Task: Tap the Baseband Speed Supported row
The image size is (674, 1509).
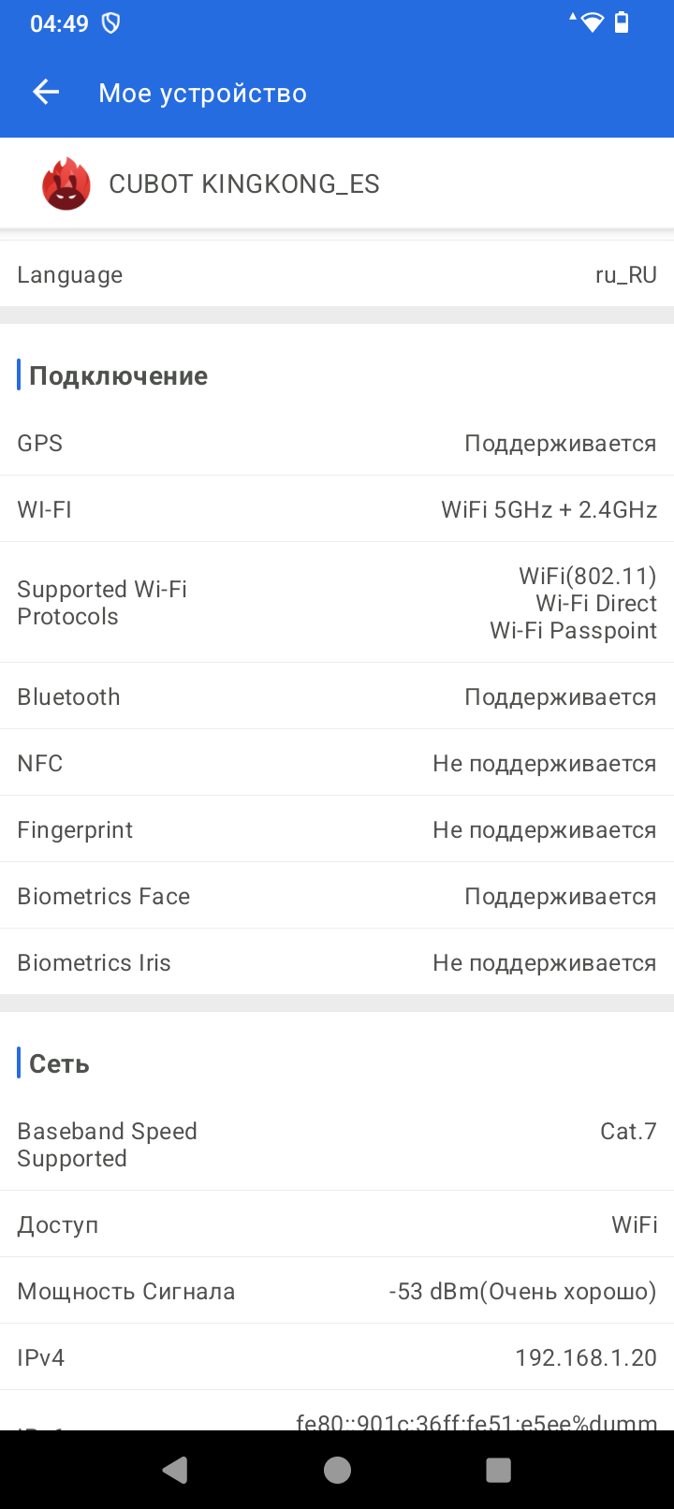Action: [337, 1145]
